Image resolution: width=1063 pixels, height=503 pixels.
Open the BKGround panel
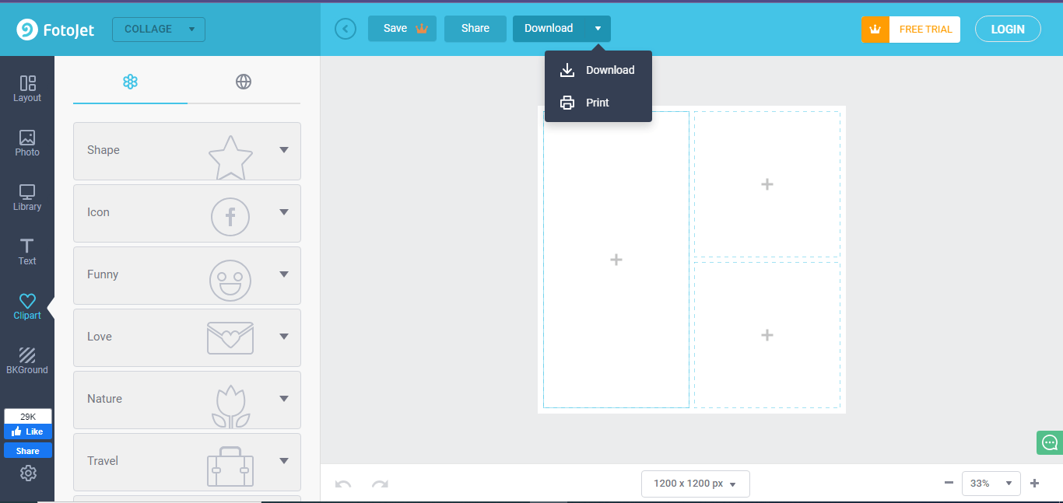tap(27, 361)
